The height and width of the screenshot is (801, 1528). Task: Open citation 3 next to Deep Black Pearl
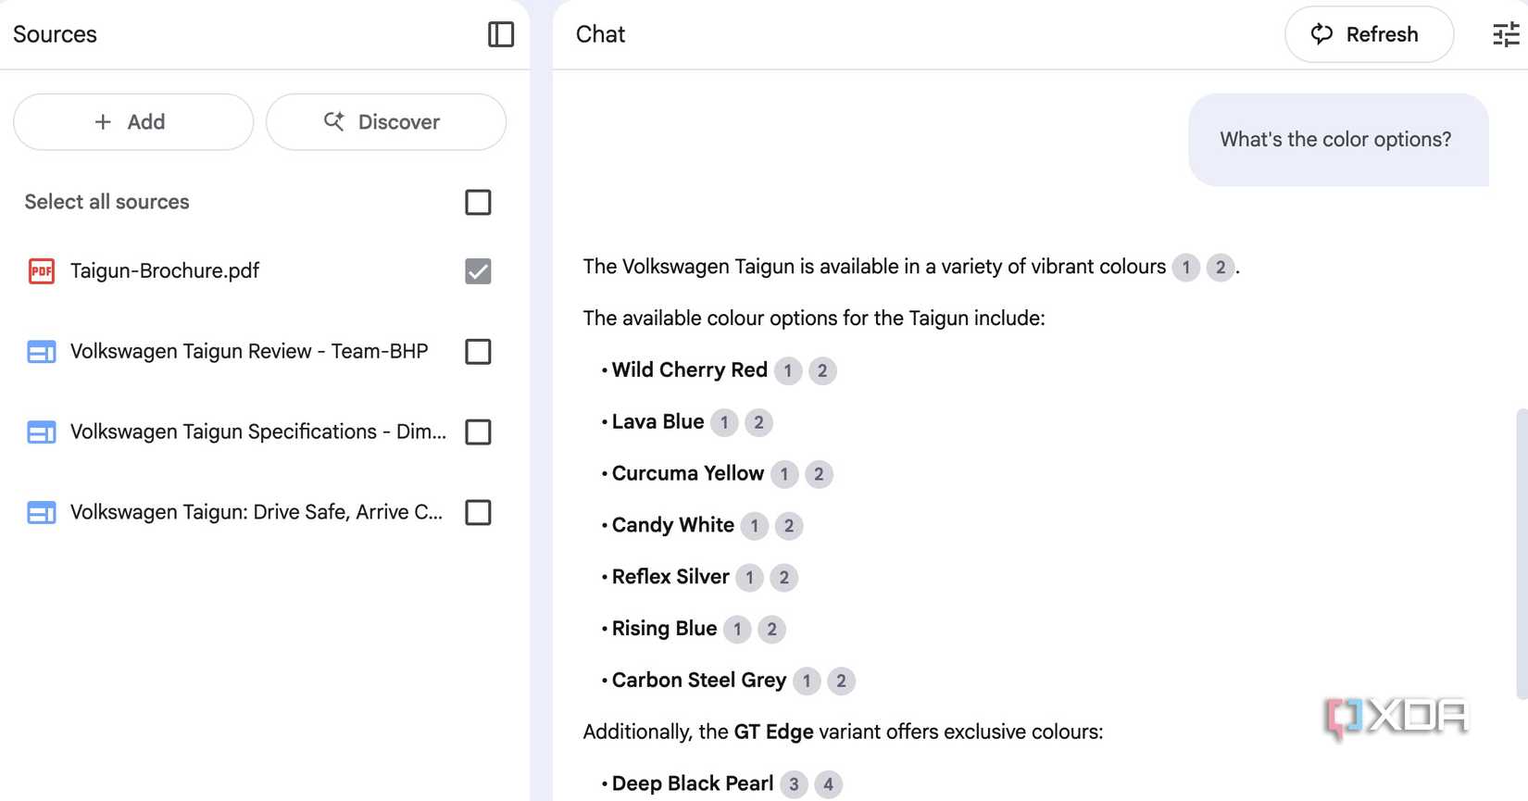pos(794,784)
